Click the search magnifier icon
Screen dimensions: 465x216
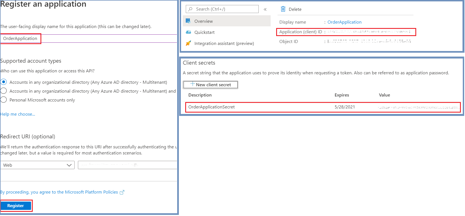pos(190,9)
